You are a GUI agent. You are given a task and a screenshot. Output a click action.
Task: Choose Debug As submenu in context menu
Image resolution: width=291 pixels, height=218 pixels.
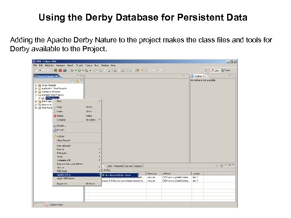[x=77, y=153]
